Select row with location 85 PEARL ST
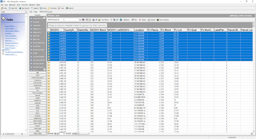 coord(150,108)
